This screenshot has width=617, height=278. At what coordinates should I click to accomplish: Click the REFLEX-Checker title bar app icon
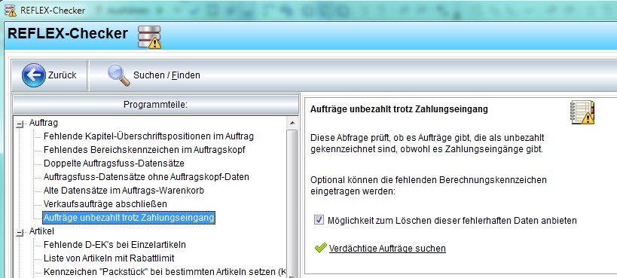click(x=11, y=11)
